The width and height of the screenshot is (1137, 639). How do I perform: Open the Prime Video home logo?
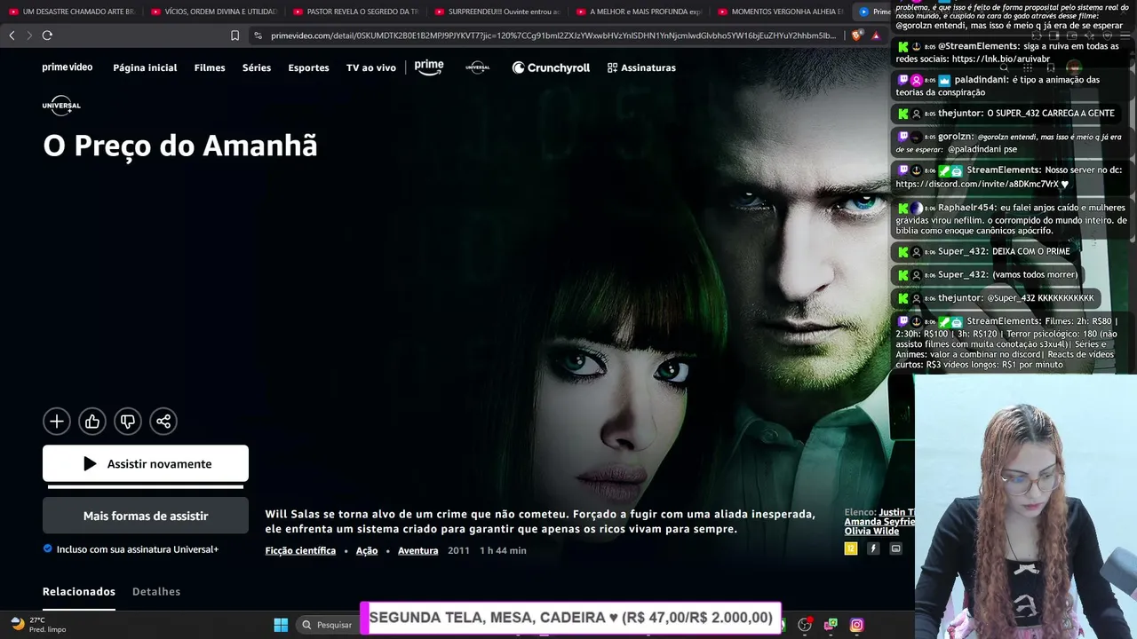tap(68, 67)
